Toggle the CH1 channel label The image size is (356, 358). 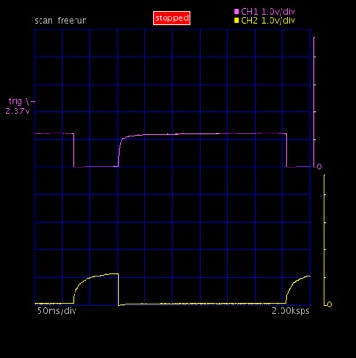click(x=249, y=12)
